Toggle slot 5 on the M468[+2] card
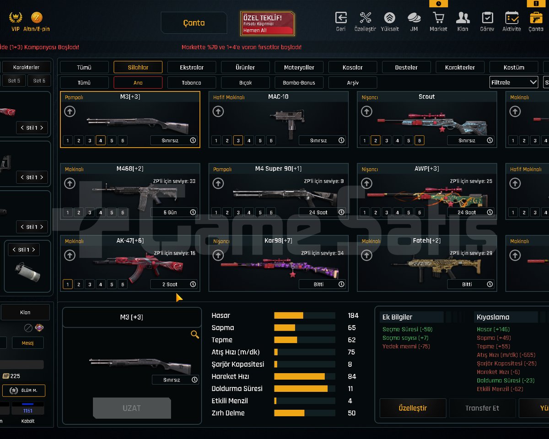 (112, 212)
